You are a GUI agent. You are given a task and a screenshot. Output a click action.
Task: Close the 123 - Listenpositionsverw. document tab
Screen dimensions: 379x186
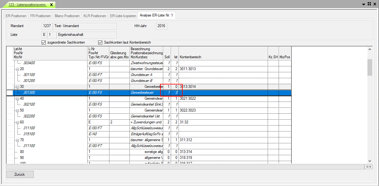(51, 5)
